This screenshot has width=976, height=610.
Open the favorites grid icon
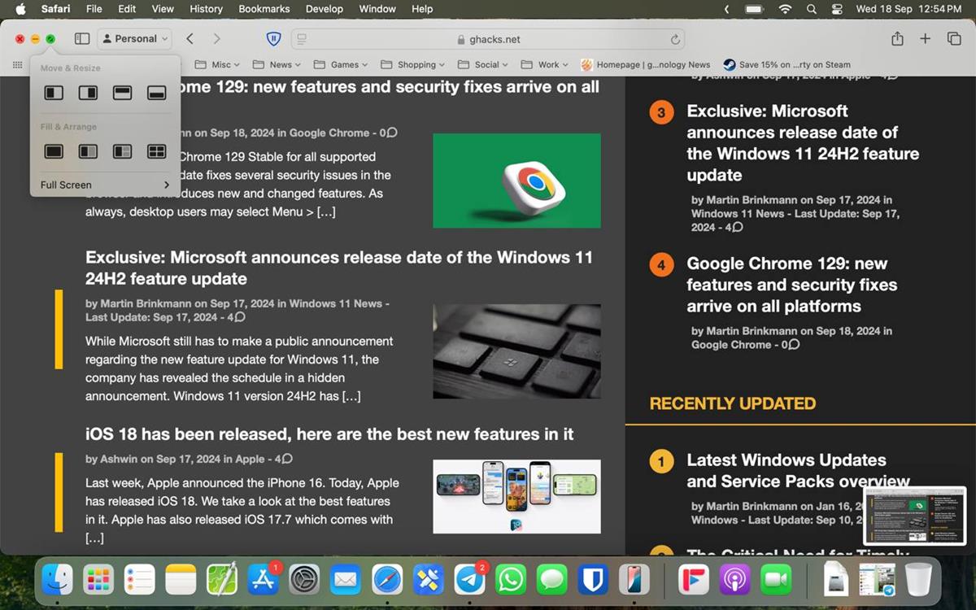(x=17, y=64)
